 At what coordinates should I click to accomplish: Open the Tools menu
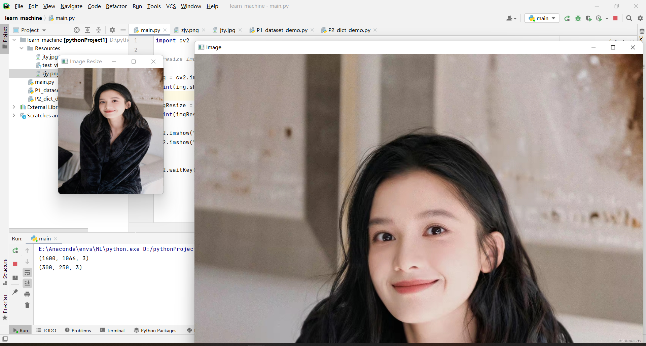coord(154,6)
